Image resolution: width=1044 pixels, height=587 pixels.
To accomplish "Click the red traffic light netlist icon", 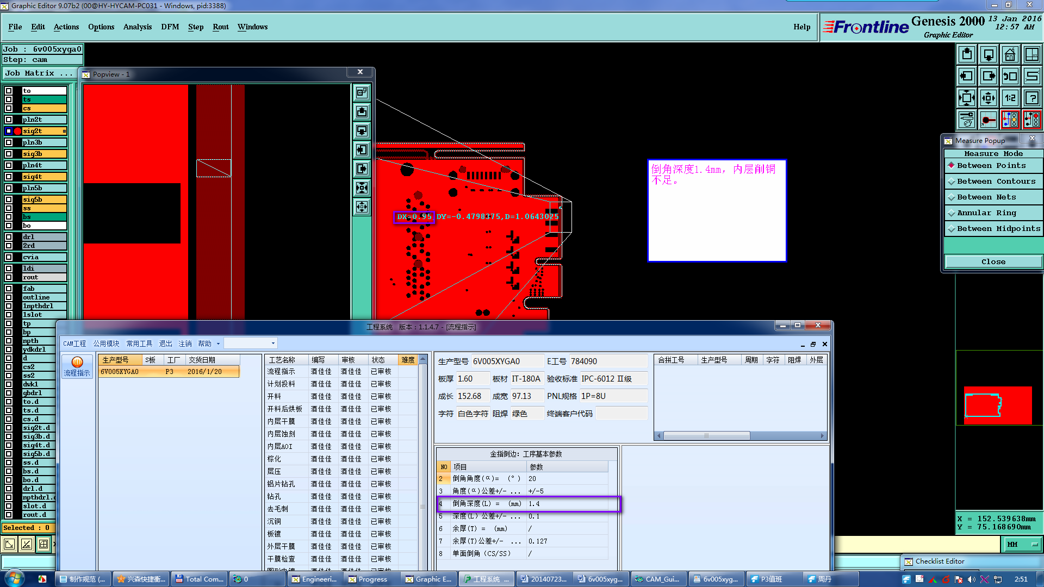I will pyautogui.click(x=1031, y=119).
